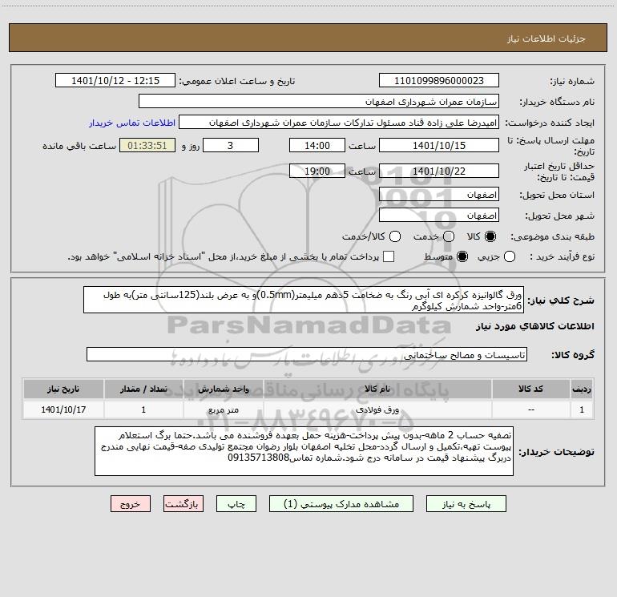Check the اسناد خزانه اسلامی payment checkbox

pos(389,256)
